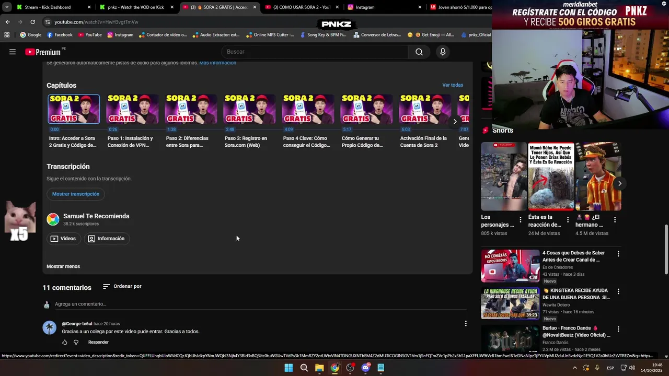Open the Windows Start button
The width and height of the screenshot is (669, 376).
(289, 368)
